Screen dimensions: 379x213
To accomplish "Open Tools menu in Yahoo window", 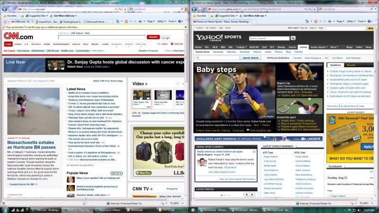I will click(361, 21).
